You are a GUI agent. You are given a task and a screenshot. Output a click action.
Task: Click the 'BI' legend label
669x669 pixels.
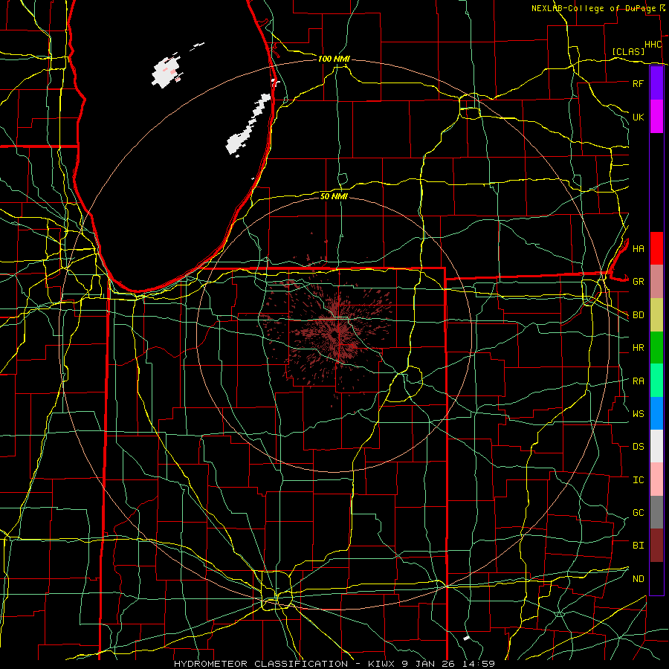638,546
